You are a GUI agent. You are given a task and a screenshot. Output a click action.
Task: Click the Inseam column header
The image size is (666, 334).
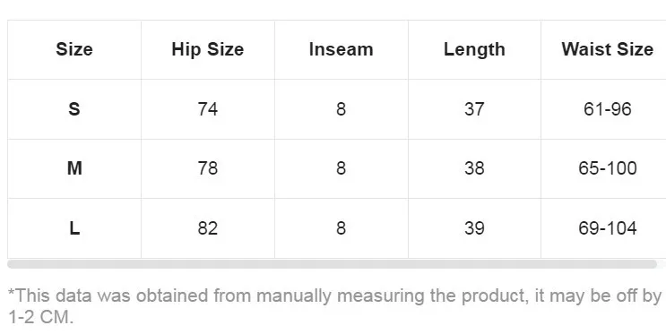[x=342, y=49]
